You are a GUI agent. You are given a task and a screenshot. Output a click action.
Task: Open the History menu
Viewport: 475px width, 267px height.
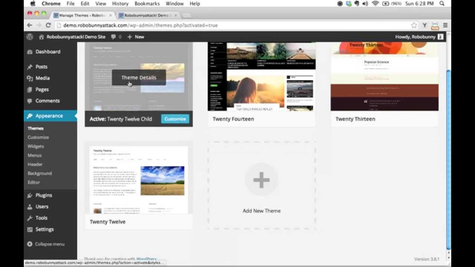[x=120, y=4]
